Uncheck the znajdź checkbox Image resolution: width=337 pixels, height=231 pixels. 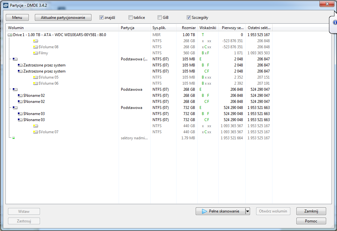point(101,18)
